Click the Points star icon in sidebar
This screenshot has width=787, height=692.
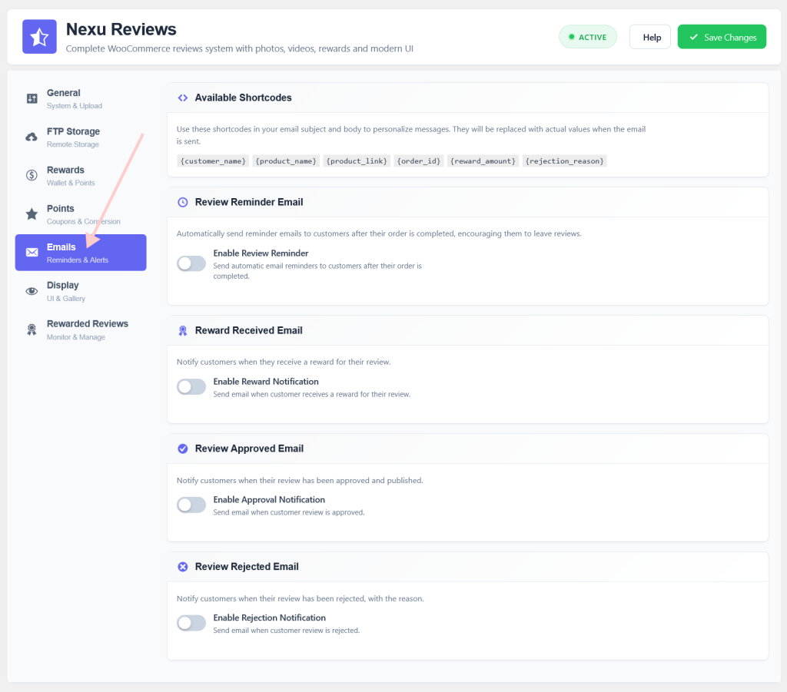[x=32, y=214]
